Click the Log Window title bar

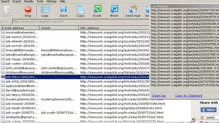point(184,6)
